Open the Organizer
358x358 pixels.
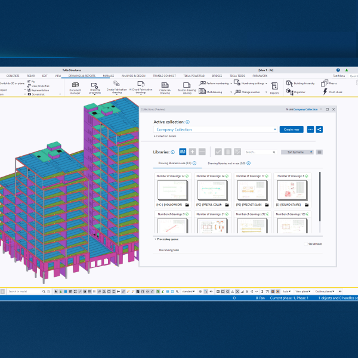click(296, 92)
